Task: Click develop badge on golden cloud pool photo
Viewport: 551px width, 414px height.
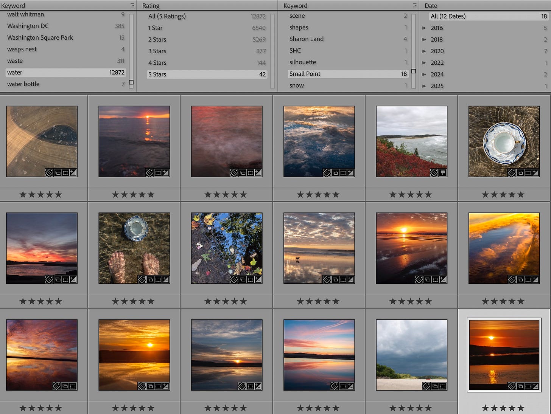Action: [535, 280]
